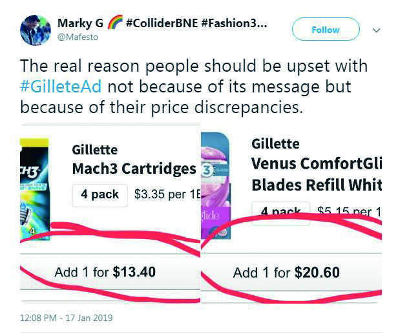Open the Mach3 Cartridges product title

click(134, 169)
